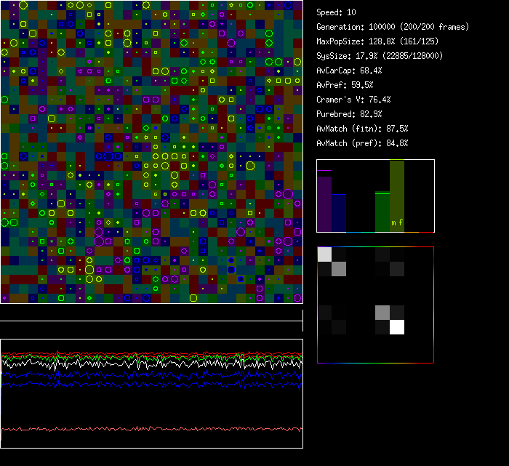Select the SysSize percentage readout
Screen dimensions: 509x466
click(x=380, y=56)
